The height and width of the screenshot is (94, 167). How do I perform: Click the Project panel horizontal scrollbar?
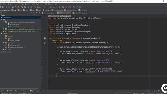tap(19, 89)
